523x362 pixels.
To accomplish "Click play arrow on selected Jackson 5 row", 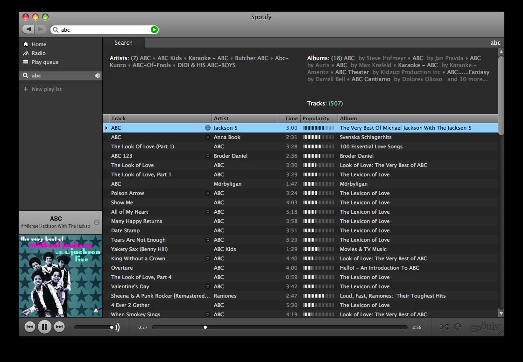I will [x=106, y=128].
